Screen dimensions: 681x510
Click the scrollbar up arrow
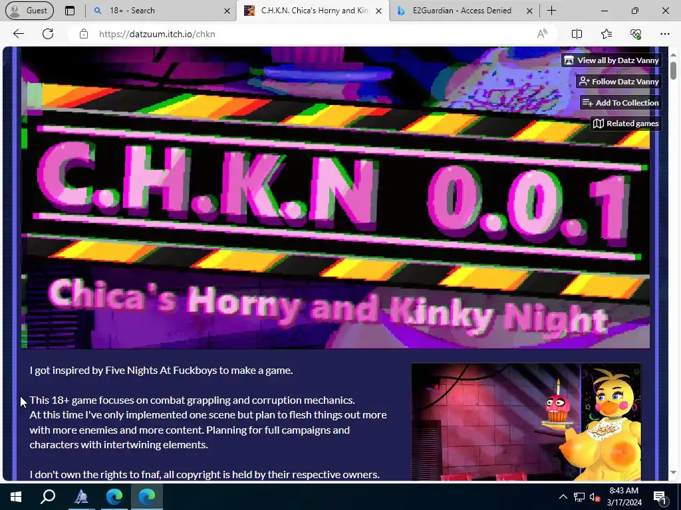point(673,54)
